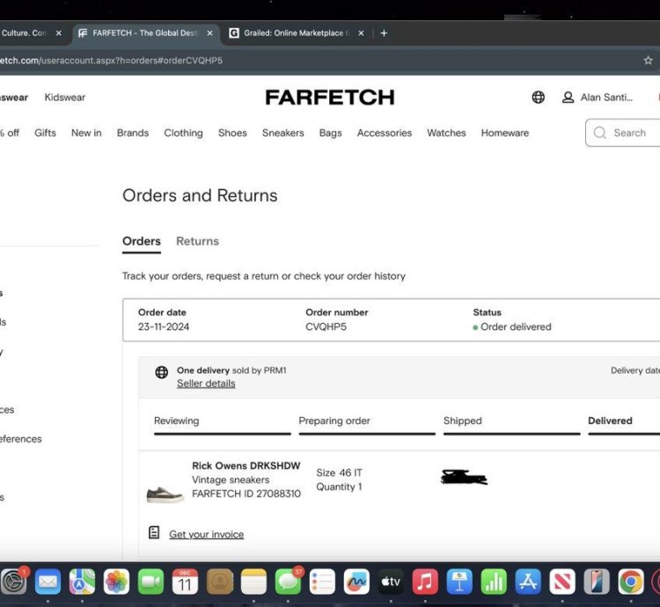Open the App Store from the dock

(528, 582)
